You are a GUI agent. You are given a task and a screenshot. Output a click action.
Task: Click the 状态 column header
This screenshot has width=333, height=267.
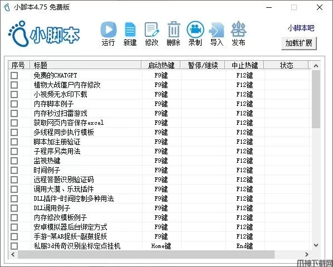coord(286,65)
